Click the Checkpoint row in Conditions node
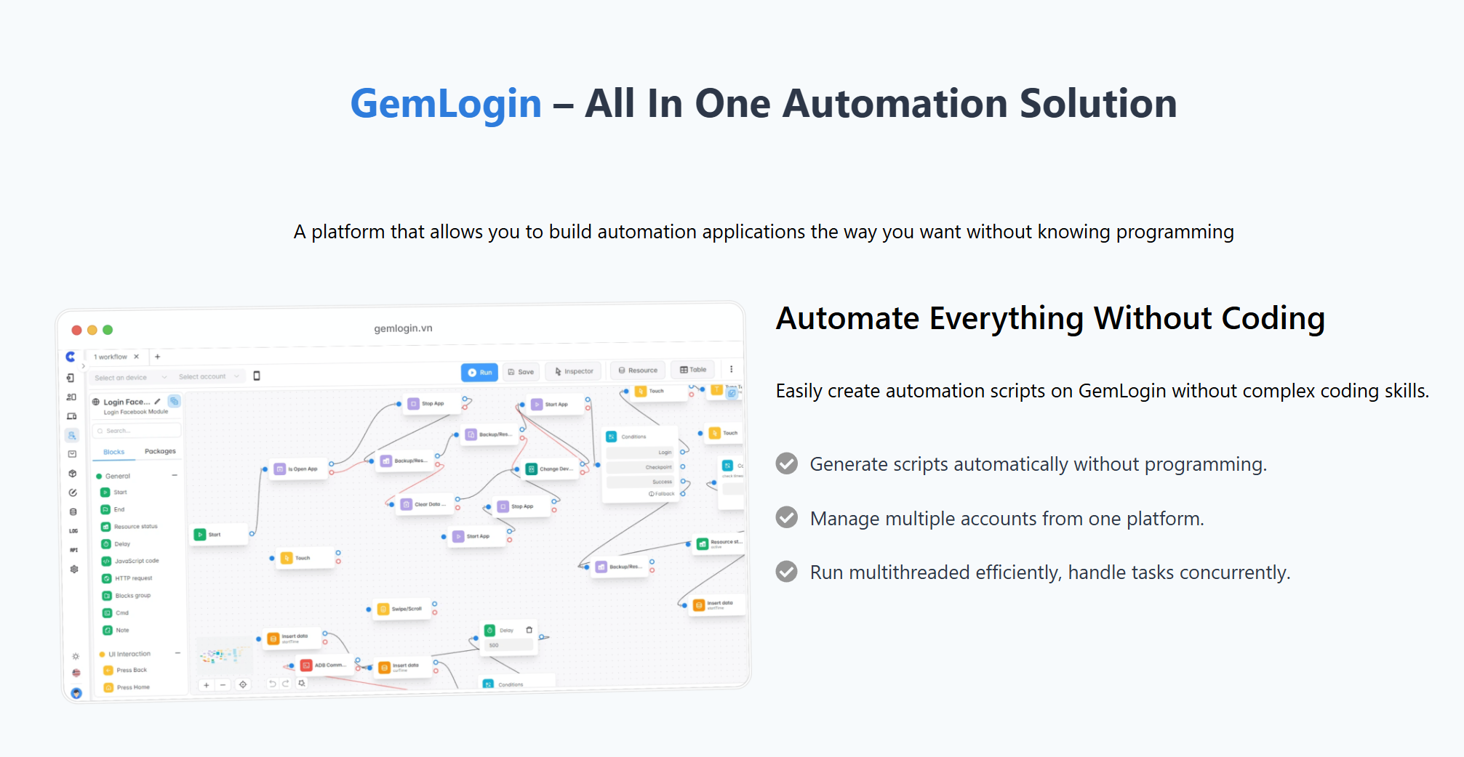Viewport: 1464px width, 757px height. tap(640, 467)
